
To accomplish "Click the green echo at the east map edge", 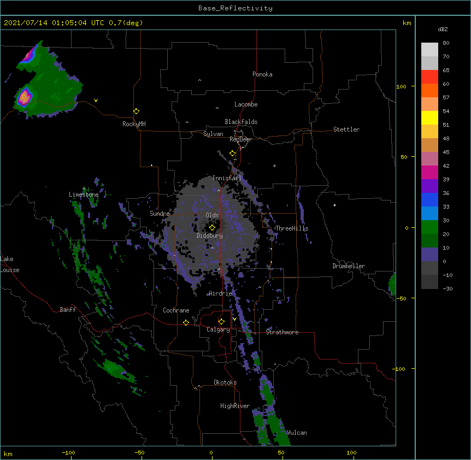I will pyautogui.click(x=392, y=284).
